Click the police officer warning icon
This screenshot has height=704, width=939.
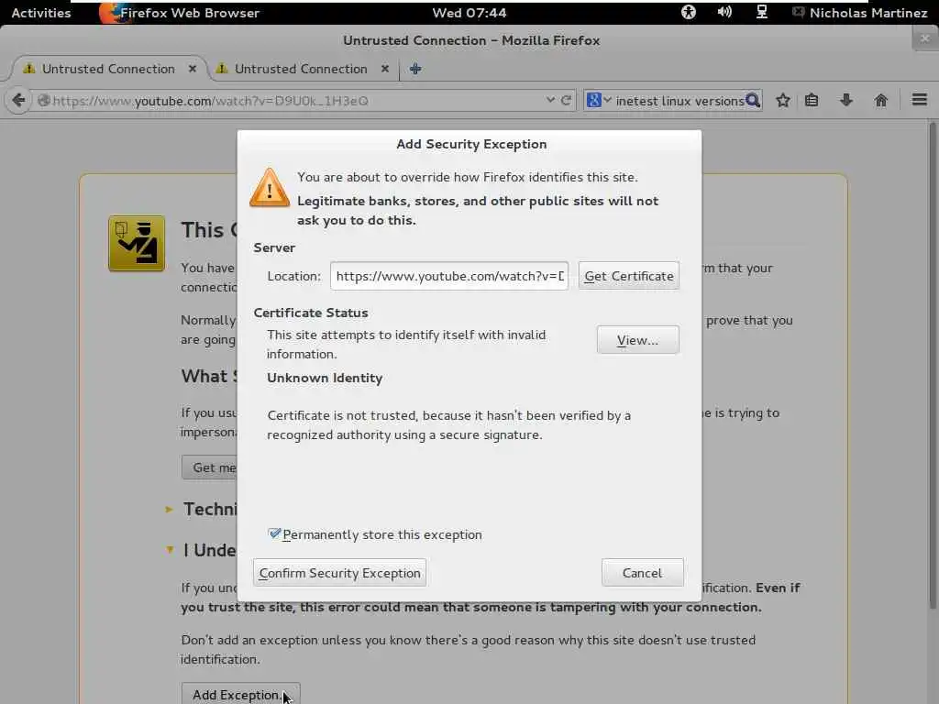click(x=137, y=244)
